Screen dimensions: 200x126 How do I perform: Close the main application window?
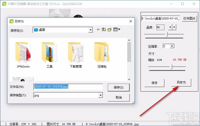click(194, 4)
